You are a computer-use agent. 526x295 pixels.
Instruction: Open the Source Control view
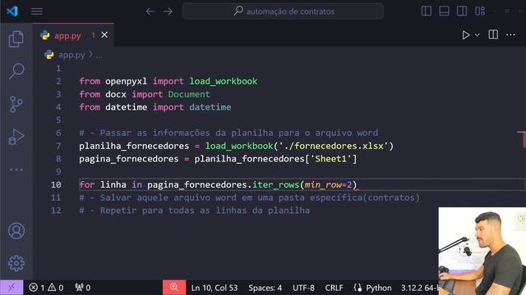click(x=16, y=104)
